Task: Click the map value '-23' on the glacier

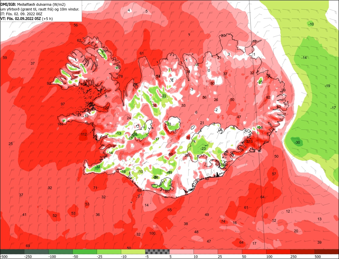Action: click(x=203, y=148)
